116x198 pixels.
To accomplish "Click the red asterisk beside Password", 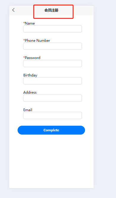I will [24, 58].
